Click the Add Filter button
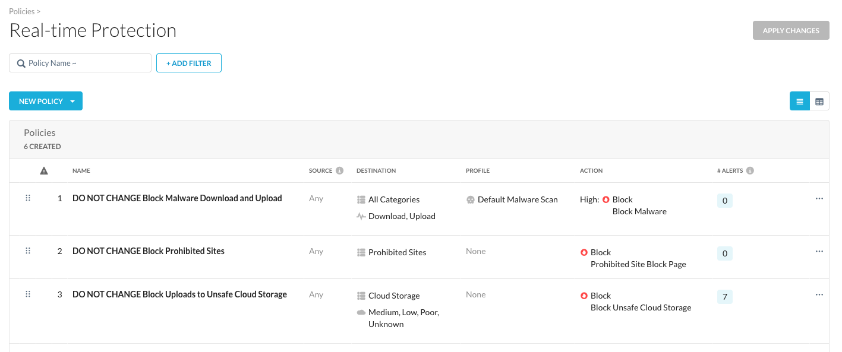Image resolution: width=842 pixels, height=352 pixels. point(188,63)
